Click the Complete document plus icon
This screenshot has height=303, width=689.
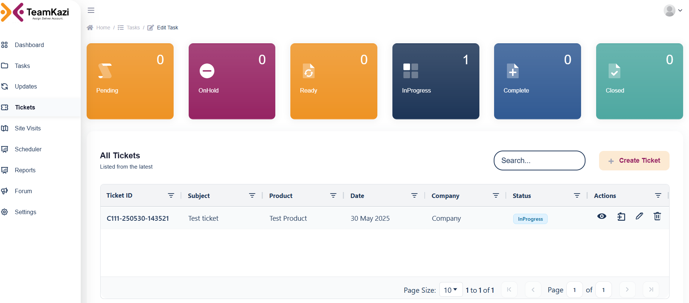(x=513, y=71)
